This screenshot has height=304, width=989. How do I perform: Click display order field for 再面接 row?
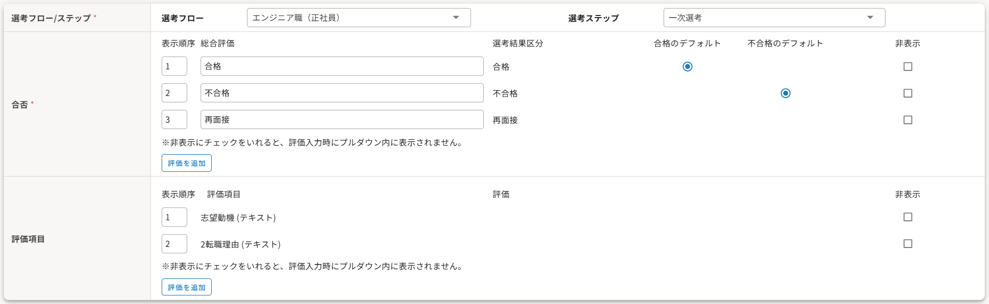[x=174, y=119]
